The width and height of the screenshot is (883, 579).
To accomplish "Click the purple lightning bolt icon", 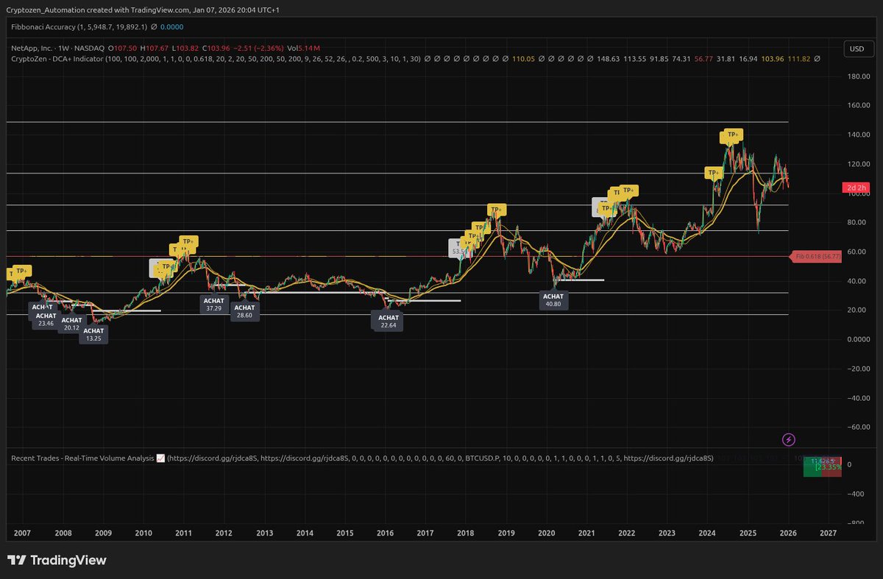I will point(789,440).
